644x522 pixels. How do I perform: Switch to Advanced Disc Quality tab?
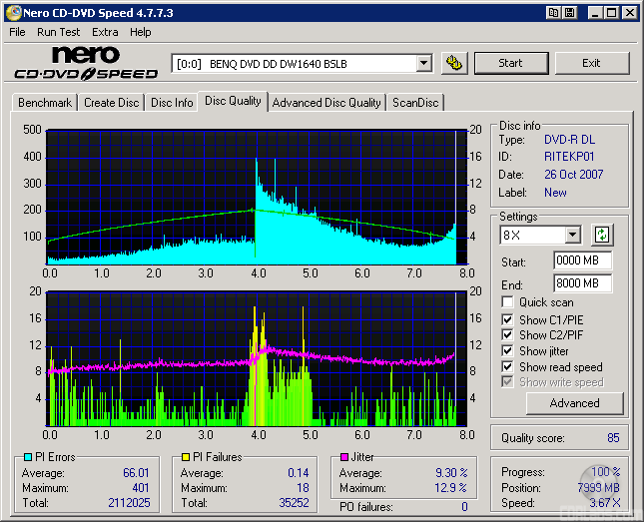326,103
